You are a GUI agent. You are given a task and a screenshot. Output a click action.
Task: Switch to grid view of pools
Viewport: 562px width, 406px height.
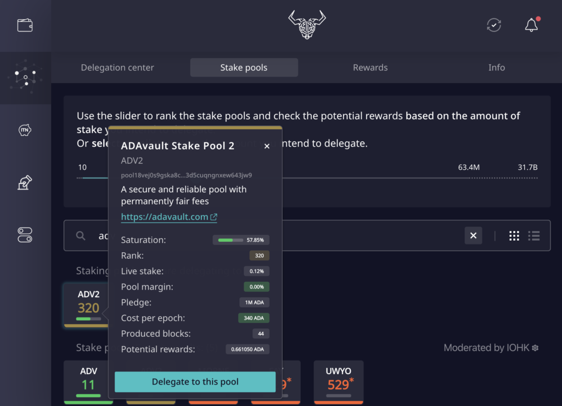[514, 236]
